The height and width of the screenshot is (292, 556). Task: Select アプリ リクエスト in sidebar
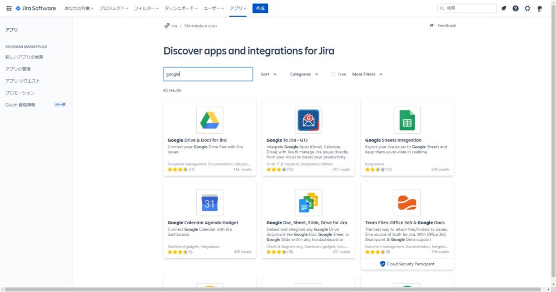(x=23, y=81)
